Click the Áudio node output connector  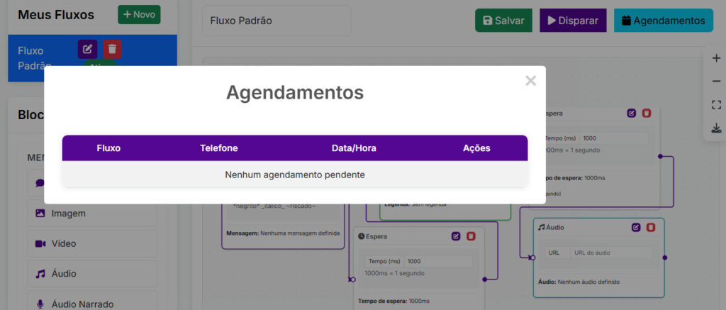point(664,258)
